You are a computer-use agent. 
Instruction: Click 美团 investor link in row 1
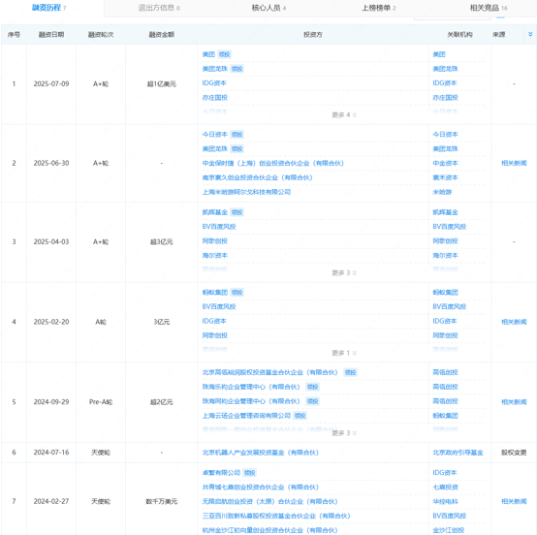[208, 54]
